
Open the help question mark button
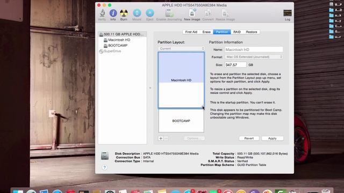pos(105,167)
